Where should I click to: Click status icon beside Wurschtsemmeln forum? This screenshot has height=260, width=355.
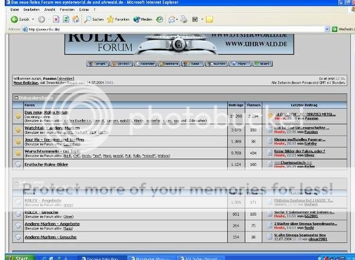pyautogui.click(x=18, y=153)
